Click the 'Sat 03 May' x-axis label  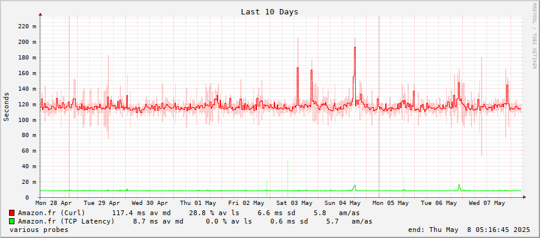coord(294,203)
